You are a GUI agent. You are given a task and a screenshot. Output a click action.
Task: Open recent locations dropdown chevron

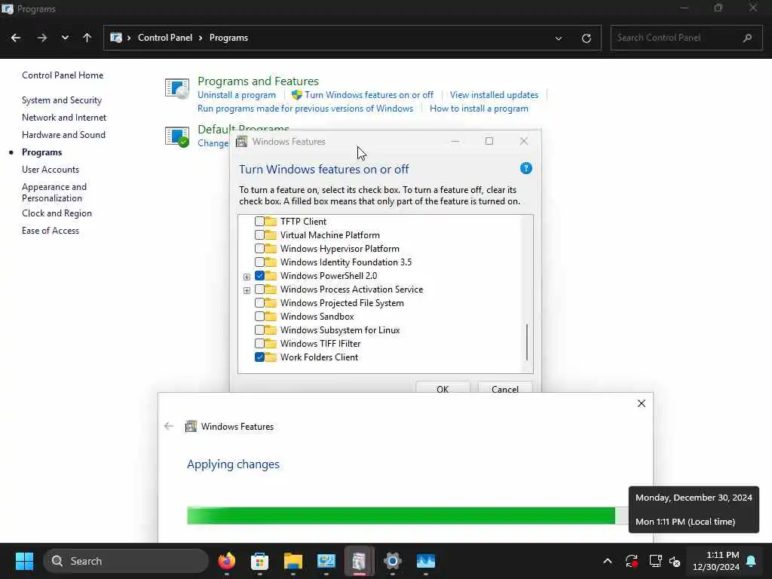[x=65, y=38]
